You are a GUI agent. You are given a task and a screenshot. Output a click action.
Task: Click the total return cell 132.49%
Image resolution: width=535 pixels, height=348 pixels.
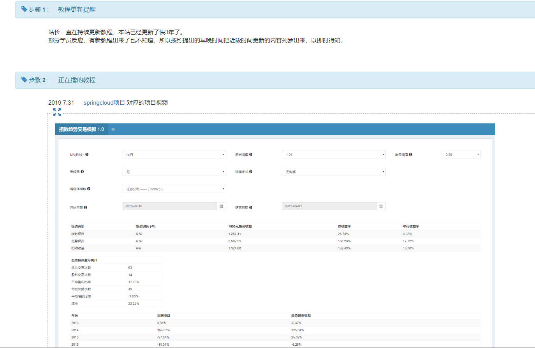click(x=344, y=248)
